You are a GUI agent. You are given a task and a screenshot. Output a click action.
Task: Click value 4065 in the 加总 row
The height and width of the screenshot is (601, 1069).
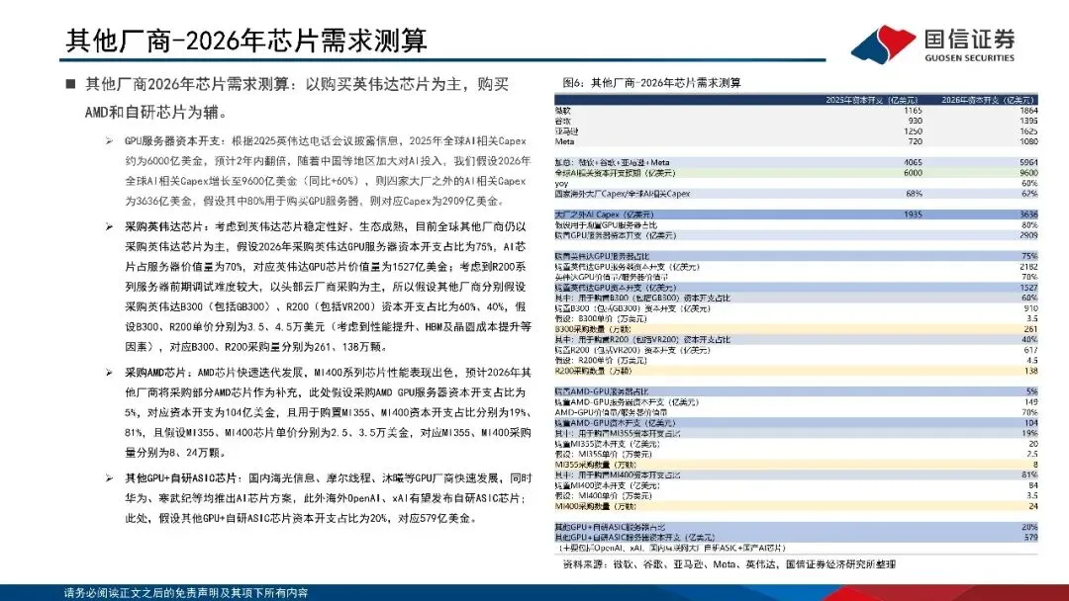coord(913,163)
